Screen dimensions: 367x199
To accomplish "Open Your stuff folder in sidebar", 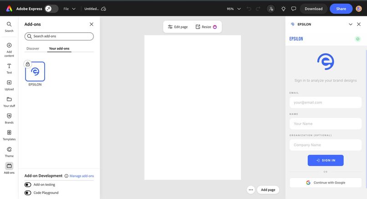I will coord(9,102).
